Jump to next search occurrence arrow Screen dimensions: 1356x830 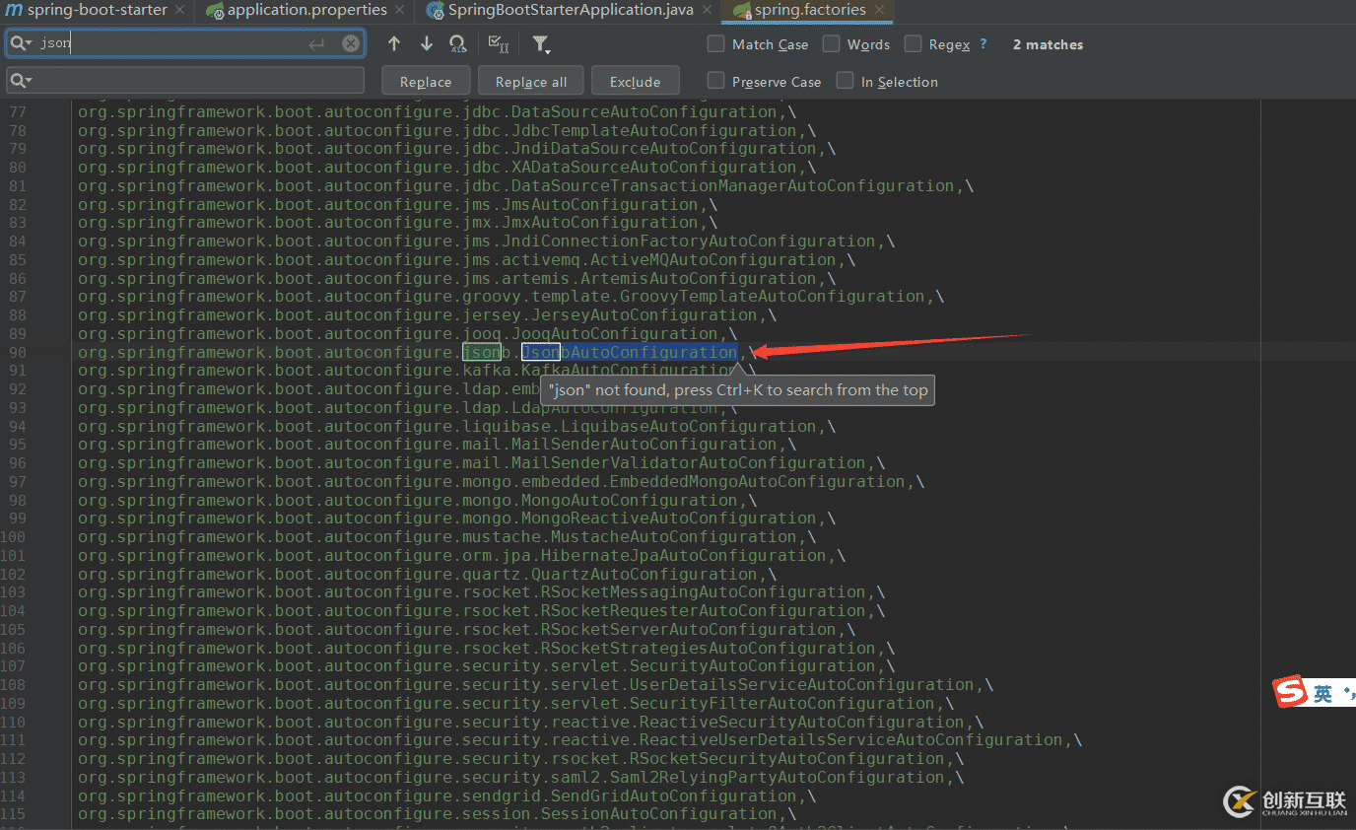point(426,43)
